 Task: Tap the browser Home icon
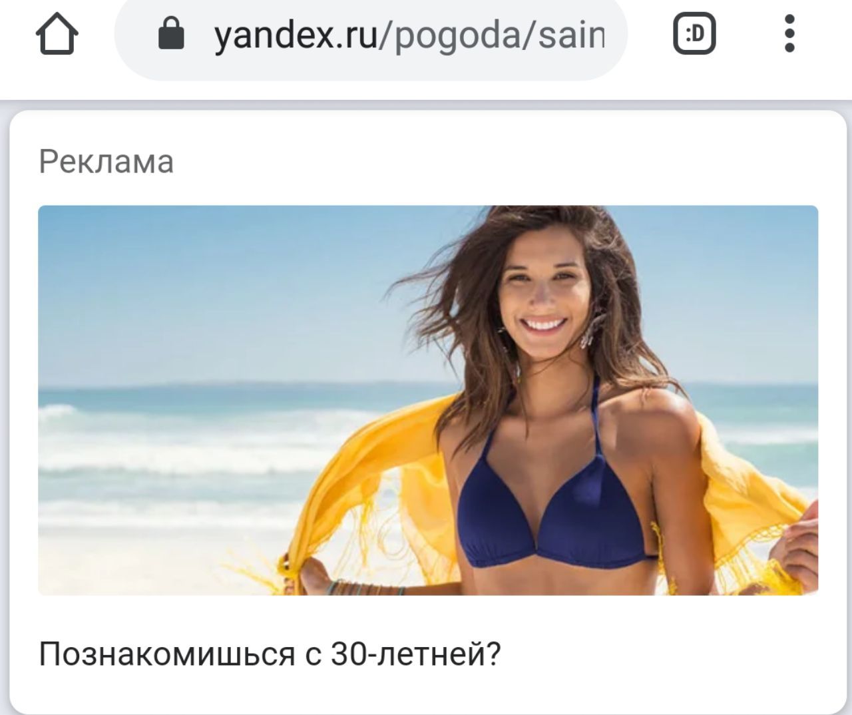click(x=57, y=34)
